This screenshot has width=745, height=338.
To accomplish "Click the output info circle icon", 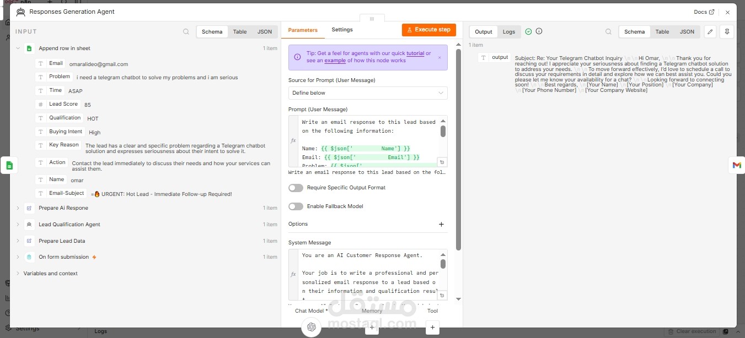I will (x=539, y=31).
